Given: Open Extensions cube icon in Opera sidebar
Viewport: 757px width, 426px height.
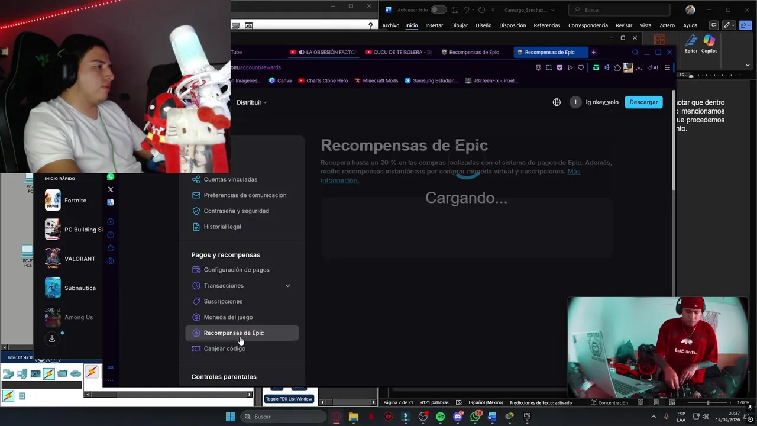Looking at the screenshot, I should click(111, 248).
